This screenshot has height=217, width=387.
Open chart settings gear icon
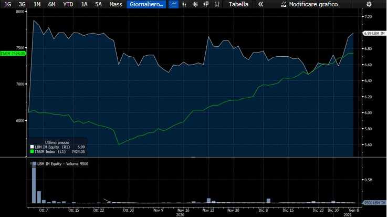click(369, 4)
